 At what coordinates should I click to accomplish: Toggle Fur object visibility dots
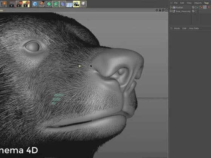(x=196, y=8)
